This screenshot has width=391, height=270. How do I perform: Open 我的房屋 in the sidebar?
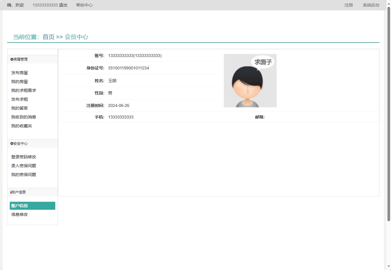point(19,82)
